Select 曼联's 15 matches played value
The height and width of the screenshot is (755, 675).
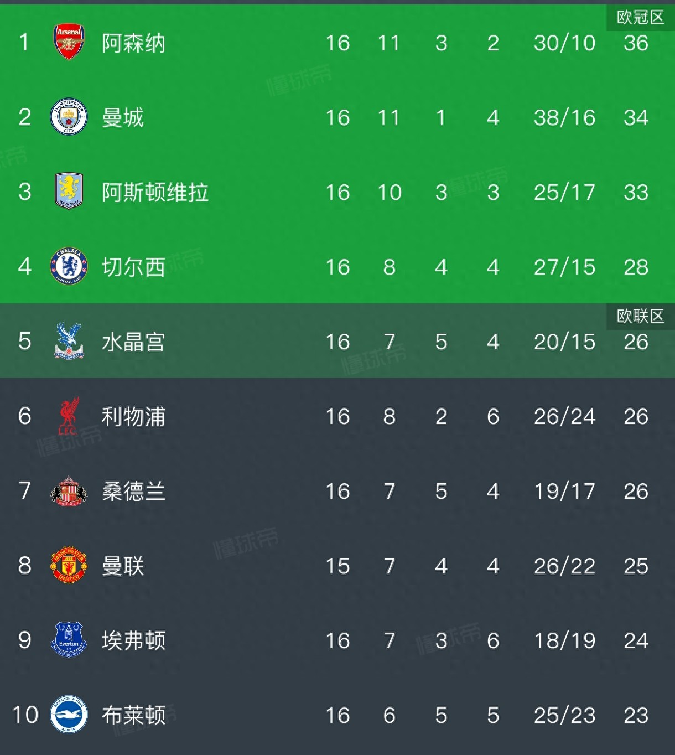pos(337,566)
